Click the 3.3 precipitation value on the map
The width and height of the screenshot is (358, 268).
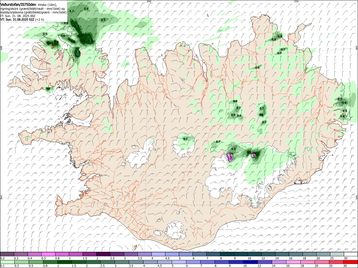(x=78, y=52)
